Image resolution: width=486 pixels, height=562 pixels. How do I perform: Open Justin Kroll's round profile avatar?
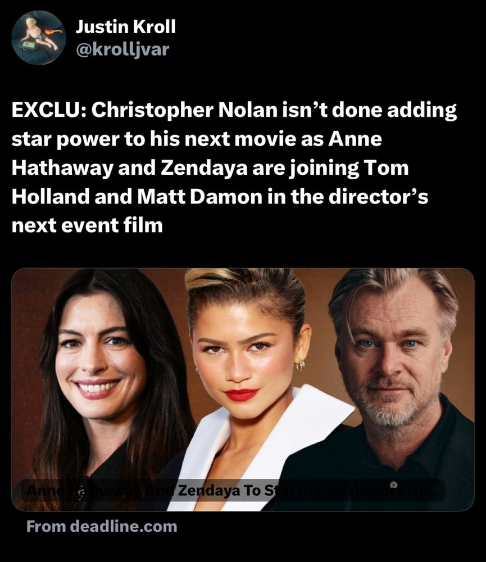coord(39,38)
